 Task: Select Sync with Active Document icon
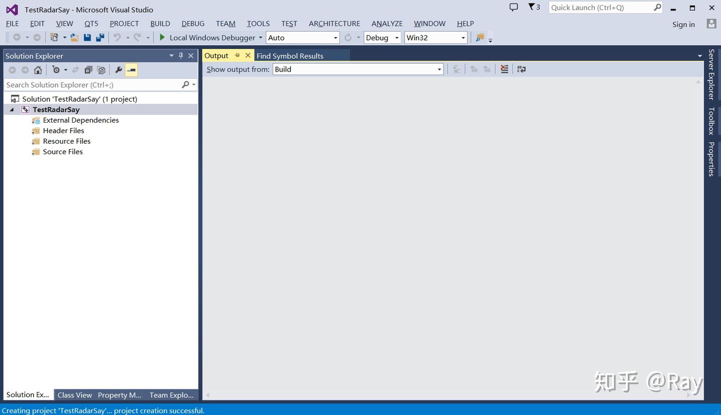(74, 70)
